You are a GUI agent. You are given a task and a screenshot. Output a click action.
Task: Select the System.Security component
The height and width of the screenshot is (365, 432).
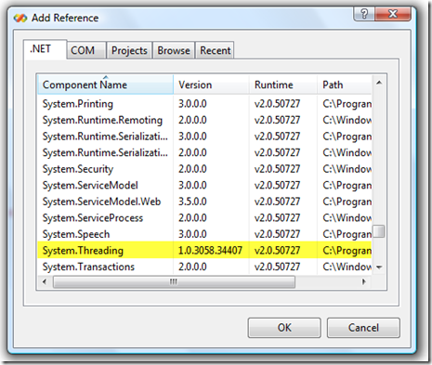[x=204, y=169]
